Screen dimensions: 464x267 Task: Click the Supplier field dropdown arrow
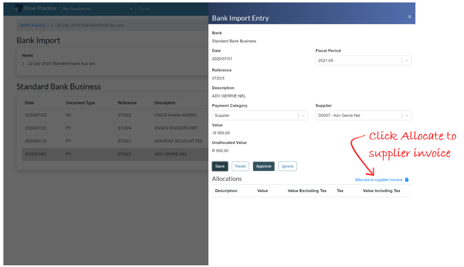(407, 116)
